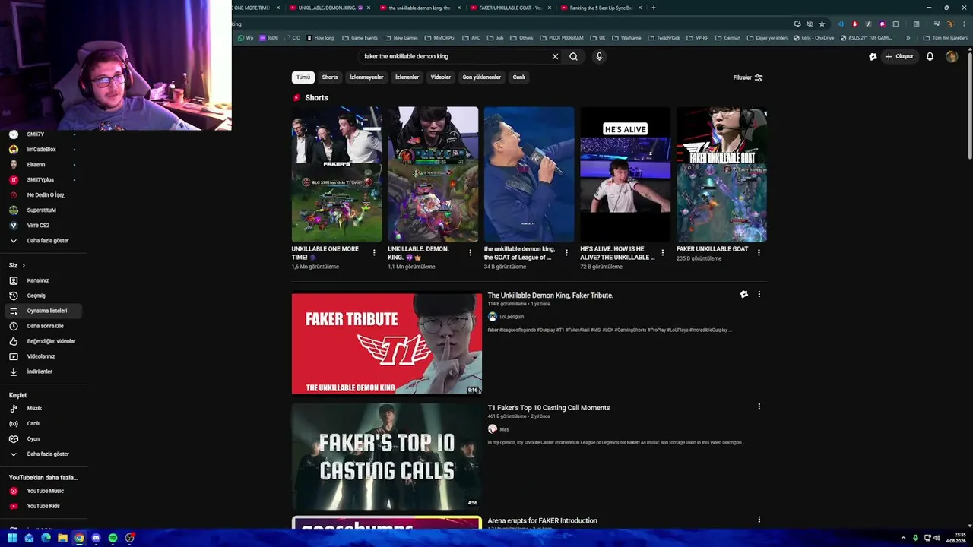Open Canlı live in the Keşfet section
973x547 pixels.
(x=43, y=424)
